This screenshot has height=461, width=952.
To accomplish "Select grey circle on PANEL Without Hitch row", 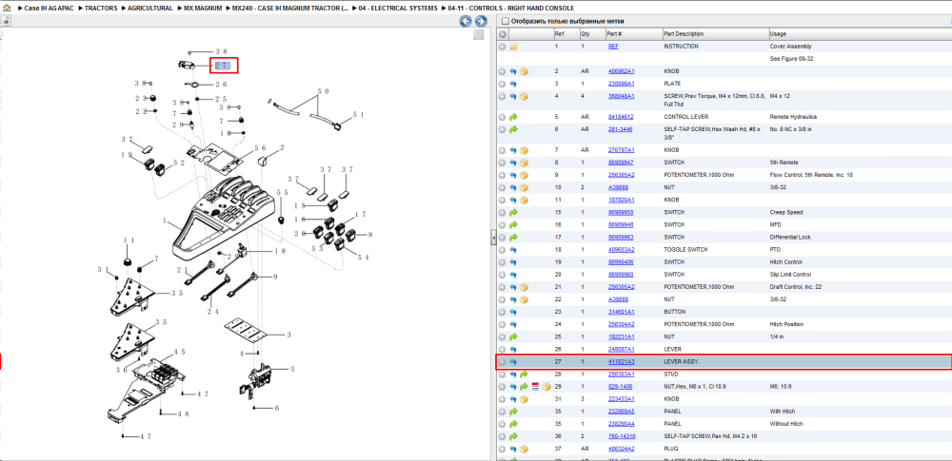I will 502,424.
